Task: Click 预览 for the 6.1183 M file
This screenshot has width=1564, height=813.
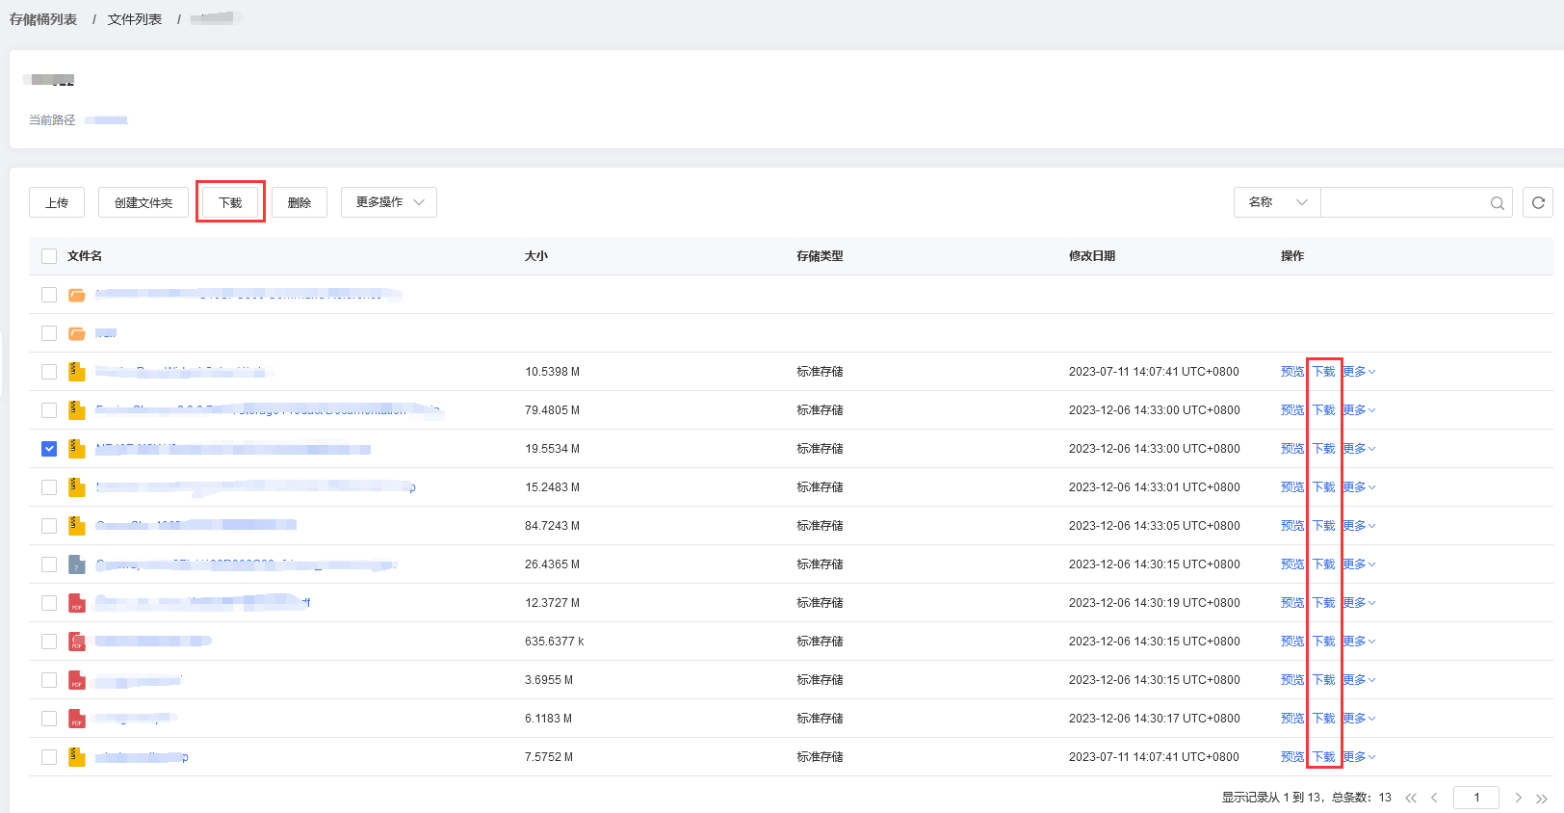Action: tap(1292, 719)
